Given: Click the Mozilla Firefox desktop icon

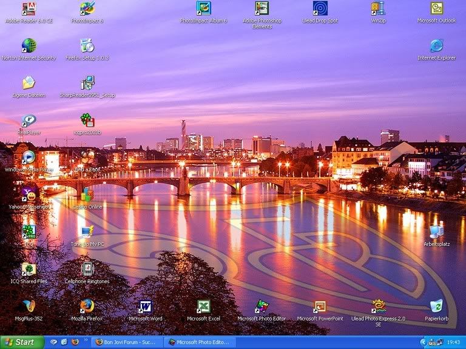Looking at the screenshot, I should (x=87, y=307).
